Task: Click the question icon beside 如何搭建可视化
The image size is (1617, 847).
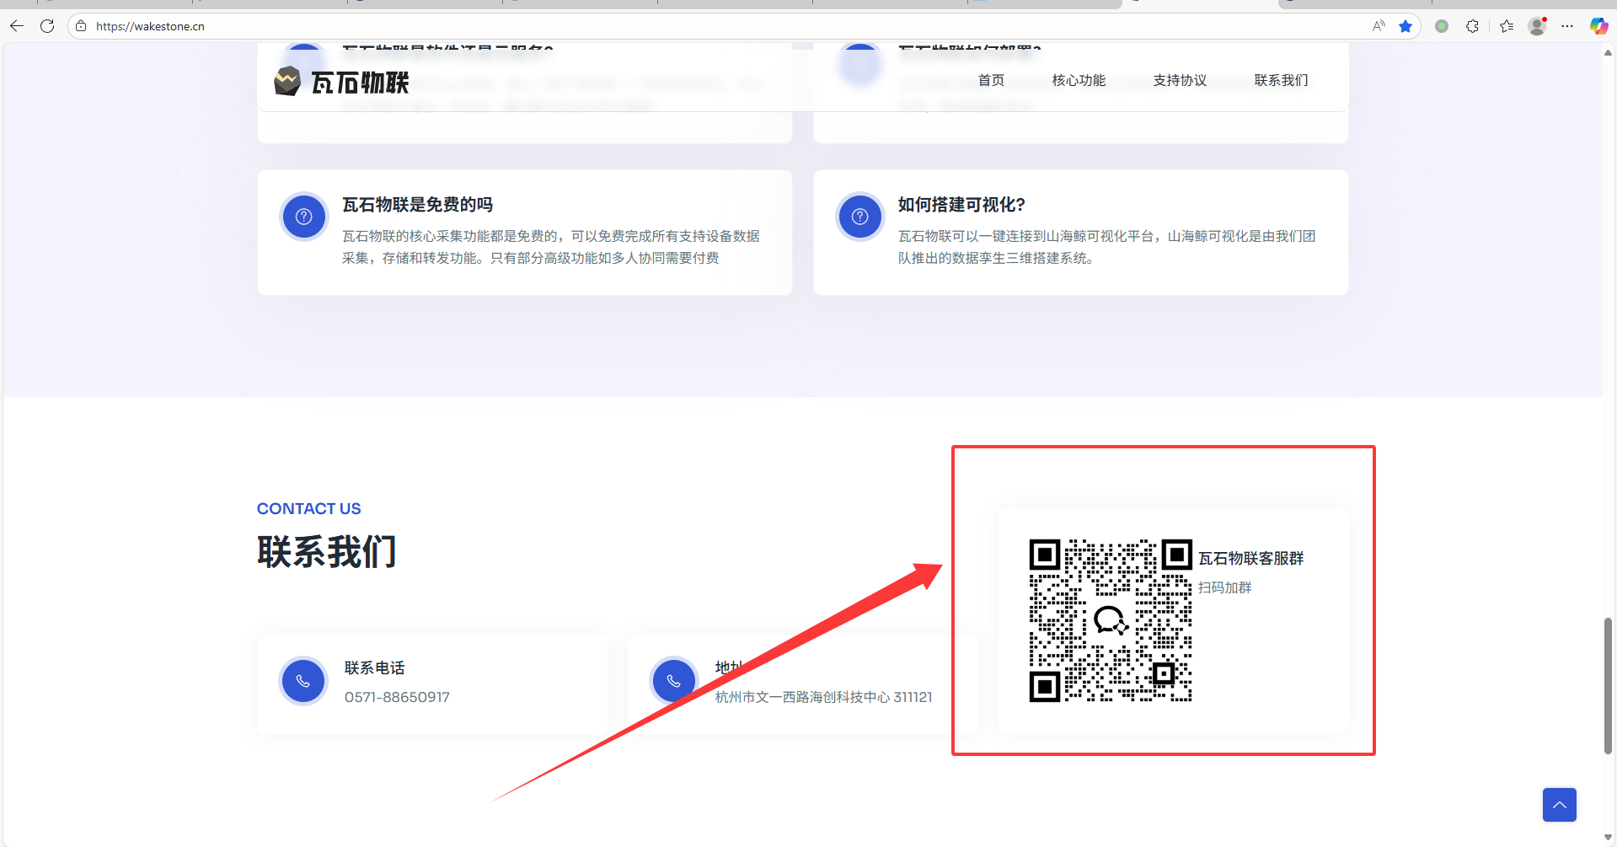Action: (x=859, y=217)
